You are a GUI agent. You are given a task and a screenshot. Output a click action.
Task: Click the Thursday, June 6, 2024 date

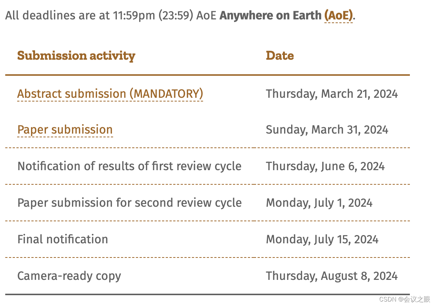tap(326, 166)
